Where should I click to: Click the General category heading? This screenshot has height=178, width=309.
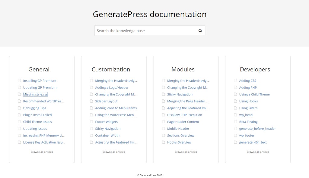pyautogui.click(x=39, y=70)
